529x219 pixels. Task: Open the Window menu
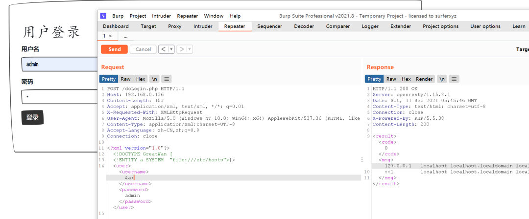click(214, 16)
